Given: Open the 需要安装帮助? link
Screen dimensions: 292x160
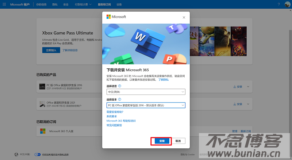Looking at the screenshot, I should click(x=115, y=112).
